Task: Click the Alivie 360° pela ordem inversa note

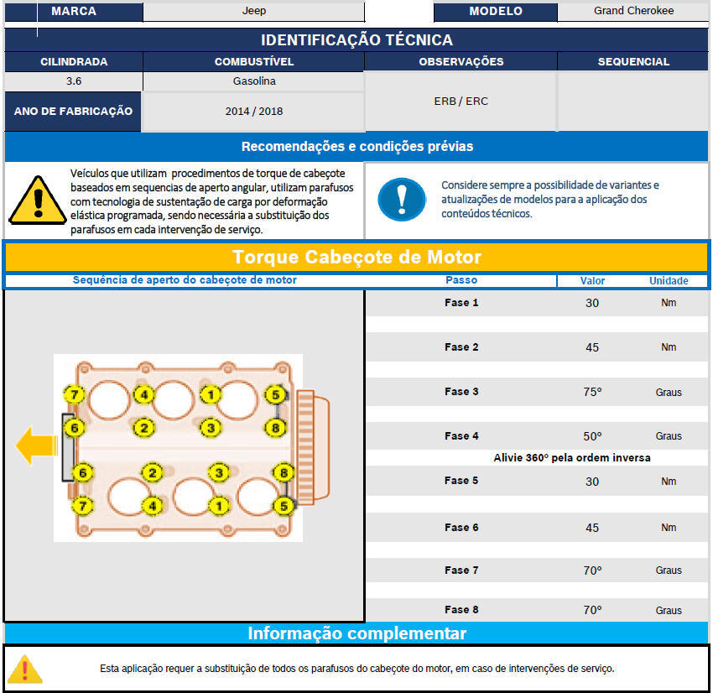Action: pos(572,458)
